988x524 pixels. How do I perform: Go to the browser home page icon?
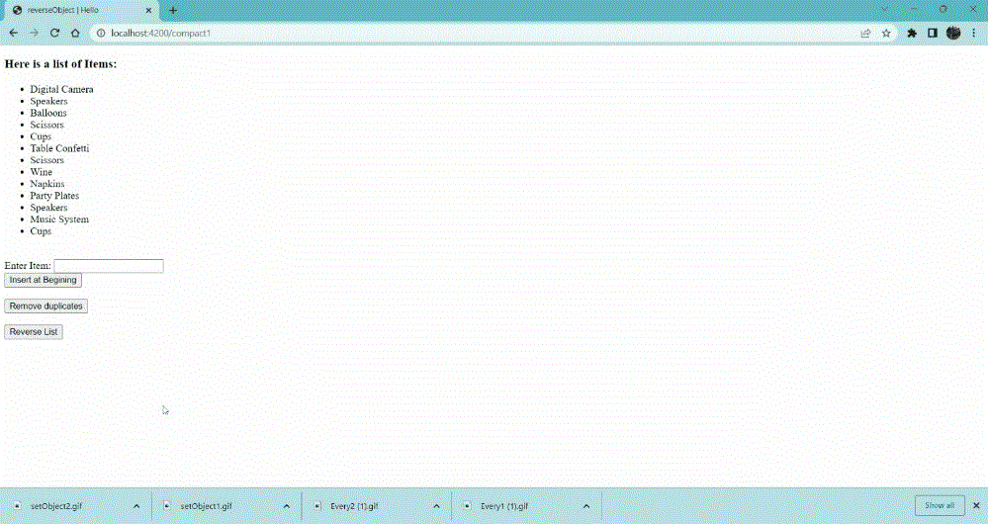(x=75, y=33)
